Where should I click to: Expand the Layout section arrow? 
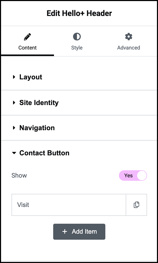[x=14, y=77]
